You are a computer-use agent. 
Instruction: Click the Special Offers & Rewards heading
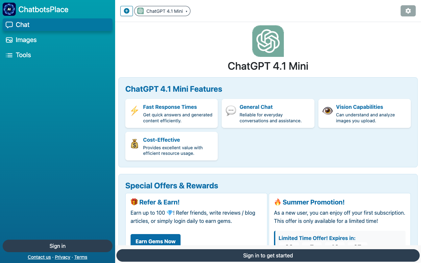tap(172, 186)
